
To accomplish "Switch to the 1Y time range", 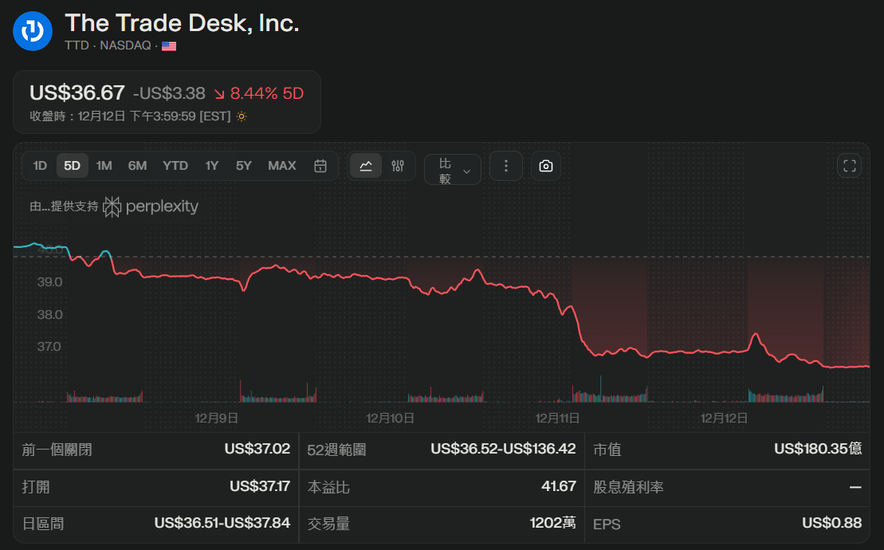I will (212, 166).
